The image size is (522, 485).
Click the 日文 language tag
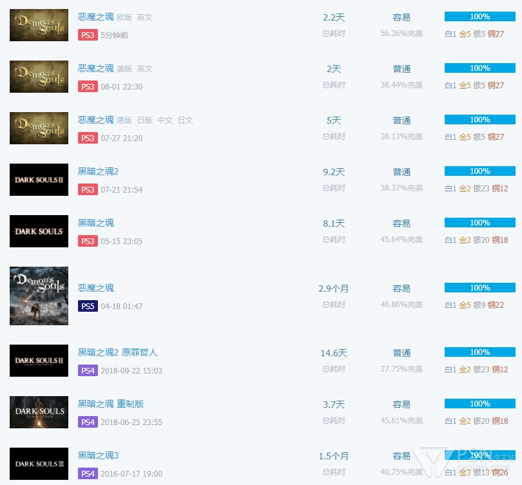(x=186, y=120)
